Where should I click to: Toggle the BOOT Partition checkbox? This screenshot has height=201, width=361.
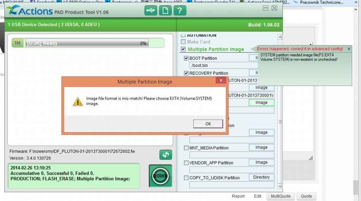[x=186, y=58]
